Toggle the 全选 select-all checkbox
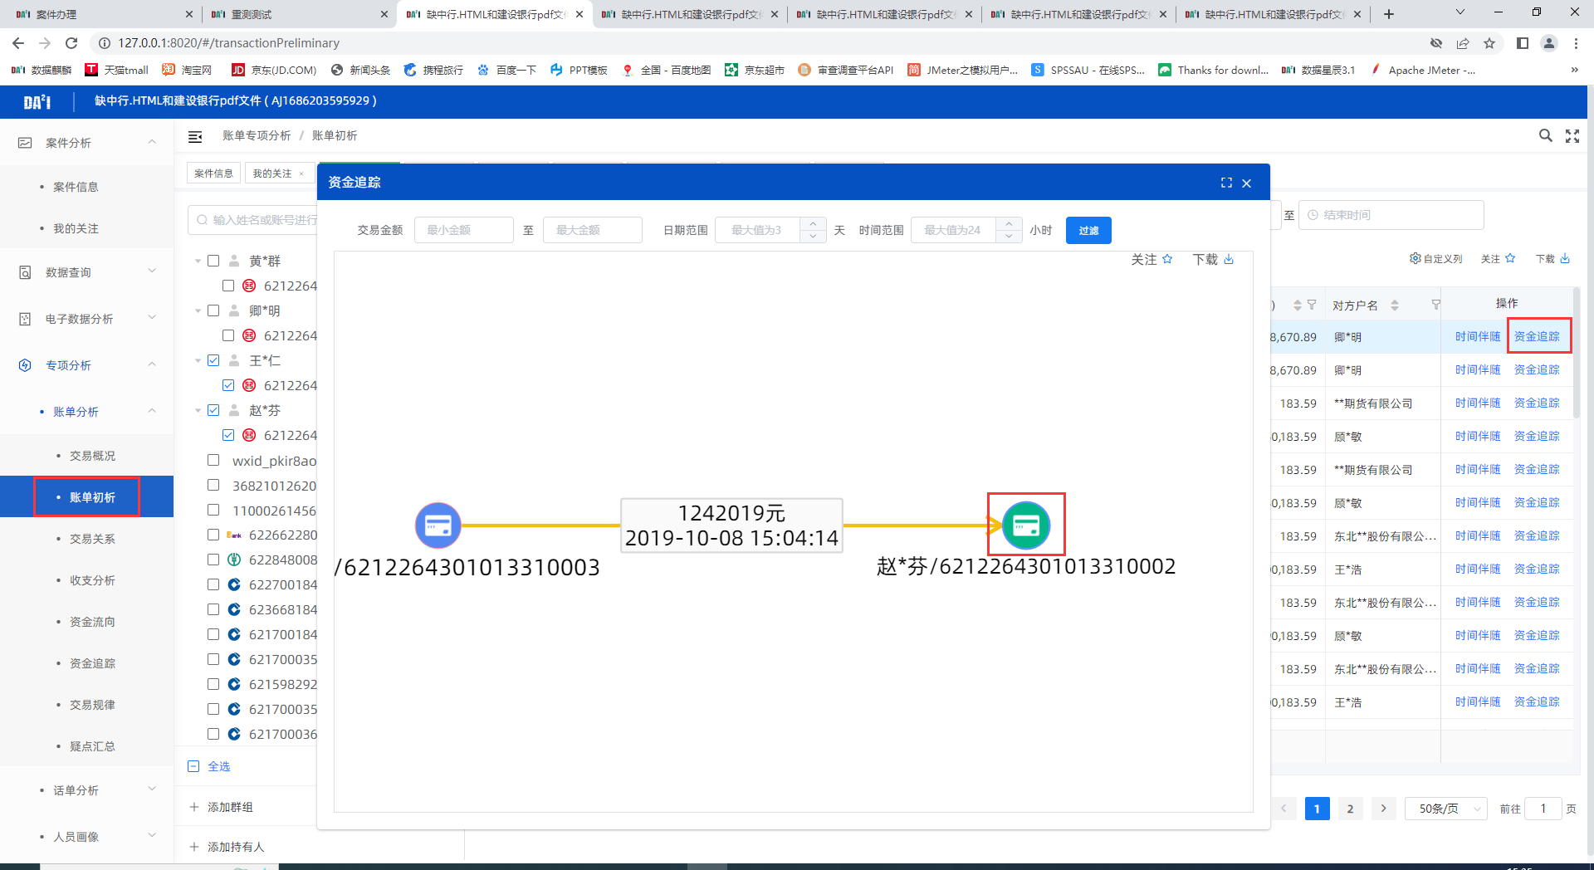Image resolution: width=1594 pixels, height=870 pixels. point(193,766)
